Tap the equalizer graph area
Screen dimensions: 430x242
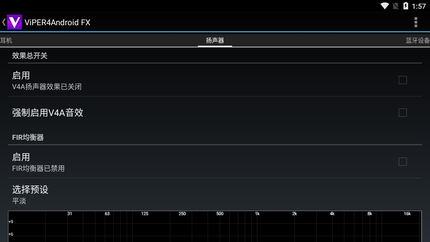(x=215, y=226)
